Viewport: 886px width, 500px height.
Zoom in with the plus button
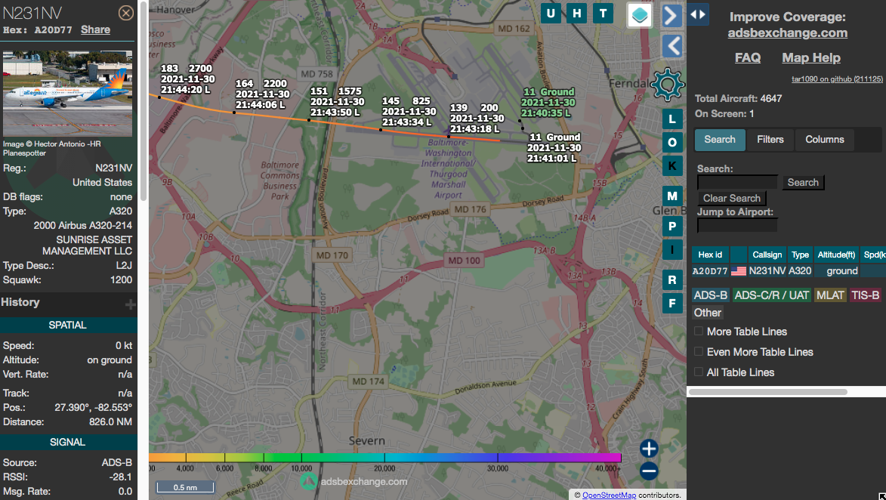click(649, 449)
